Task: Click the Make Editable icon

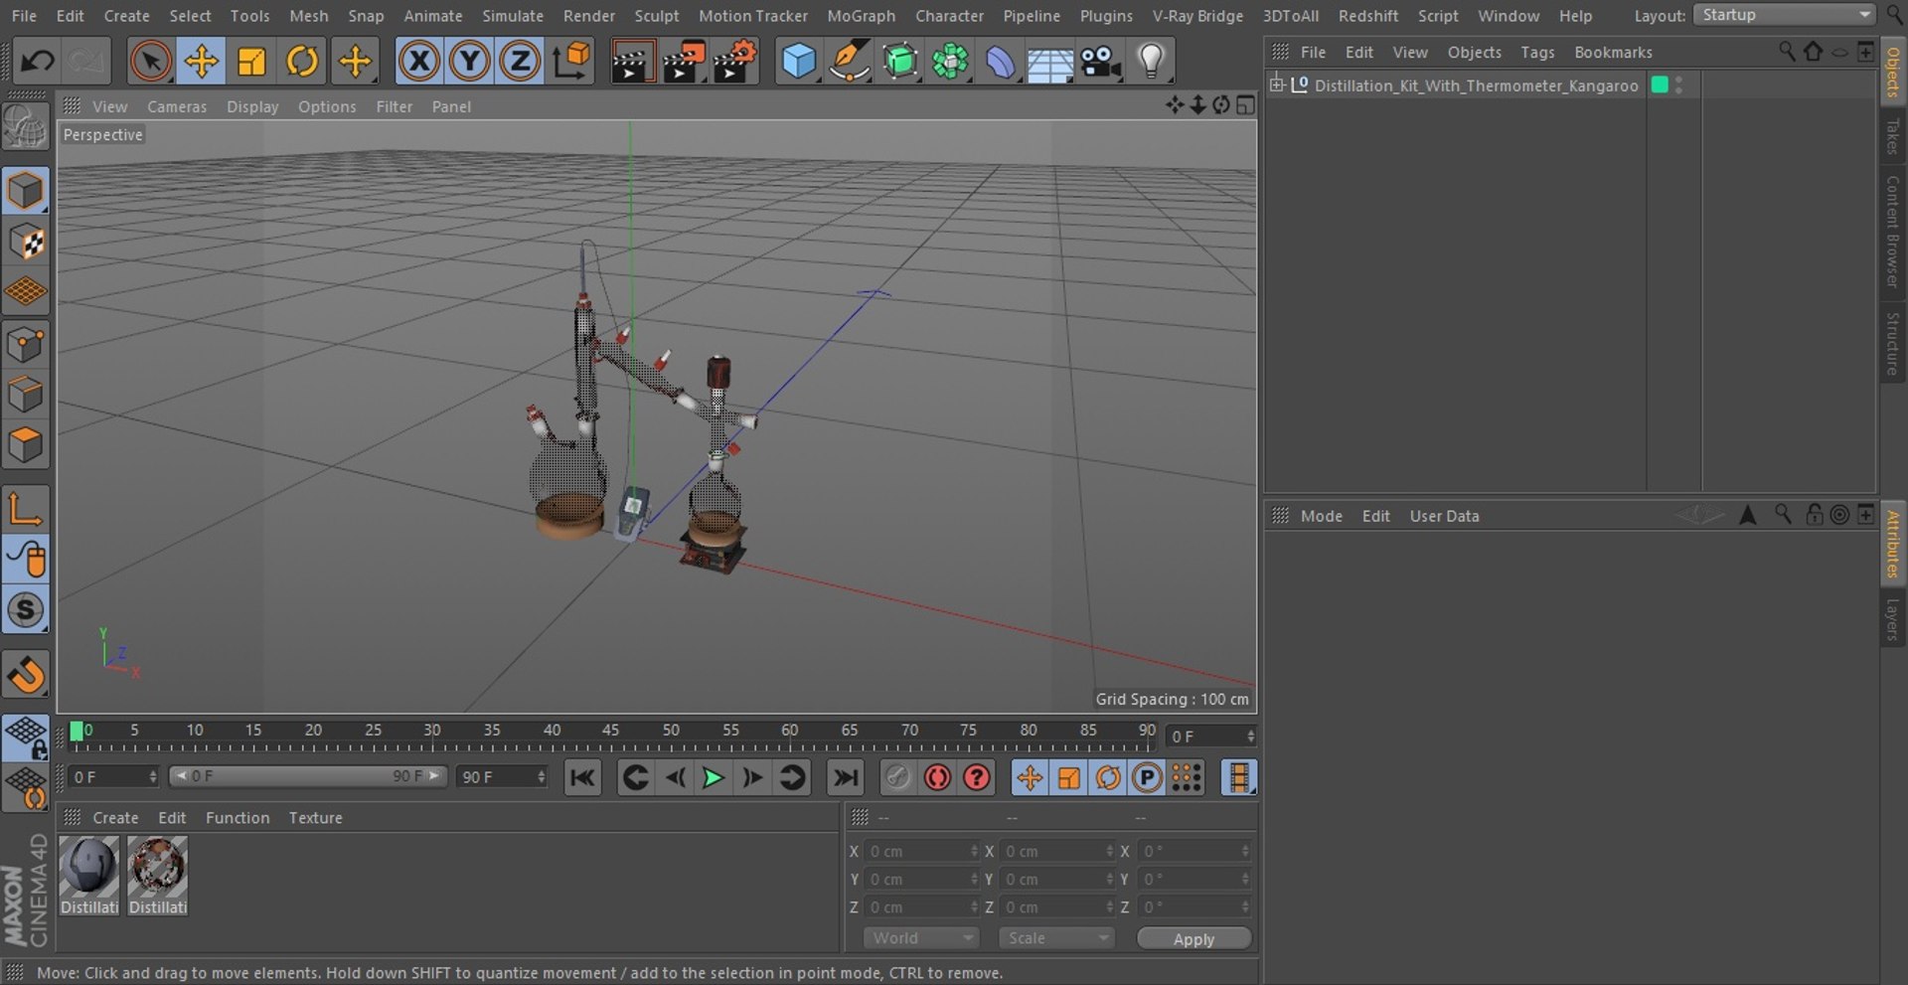Action: [26, 128]
